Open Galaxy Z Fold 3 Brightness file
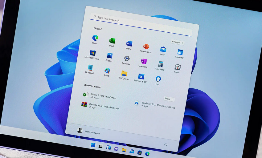This screenshot has width=262, height=158. 100,96
